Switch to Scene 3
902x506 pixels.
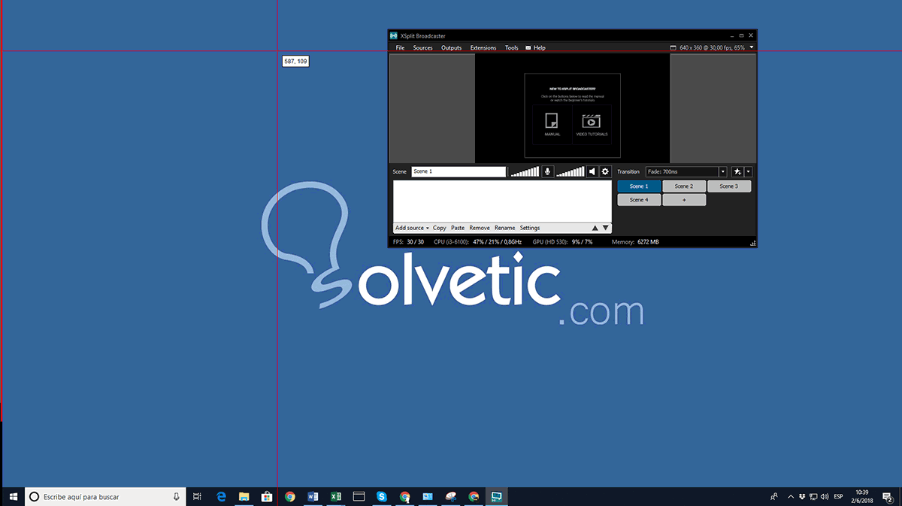[728, 186]
